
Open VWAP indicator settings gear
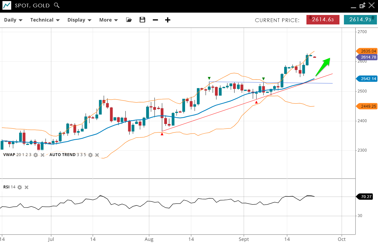36,155
